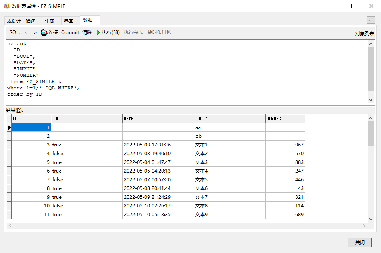Click the row selector for row 11
The height and width of the screenshot is (253, 381).
click(9, 215)
